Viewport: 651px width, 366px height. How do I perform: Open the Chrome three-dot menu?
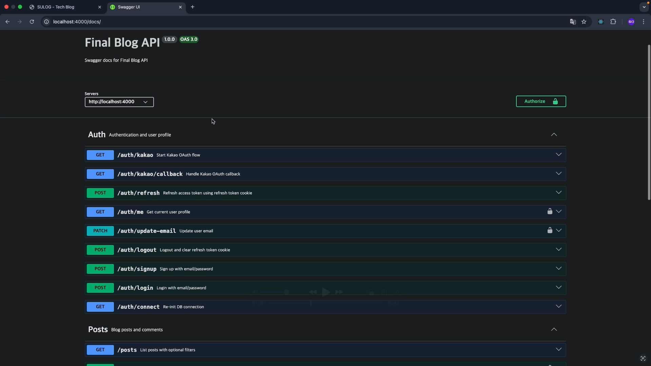(644, 22)
